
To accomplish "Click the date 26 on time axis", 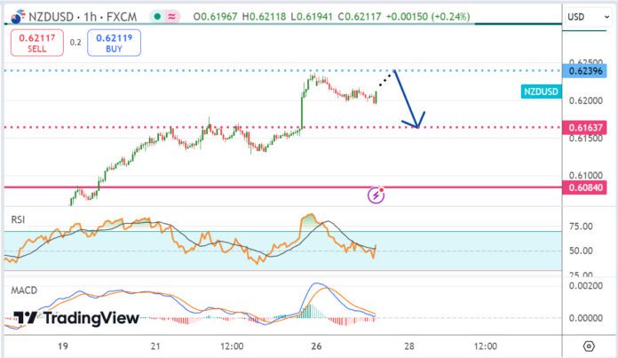I will pos(316,345).
